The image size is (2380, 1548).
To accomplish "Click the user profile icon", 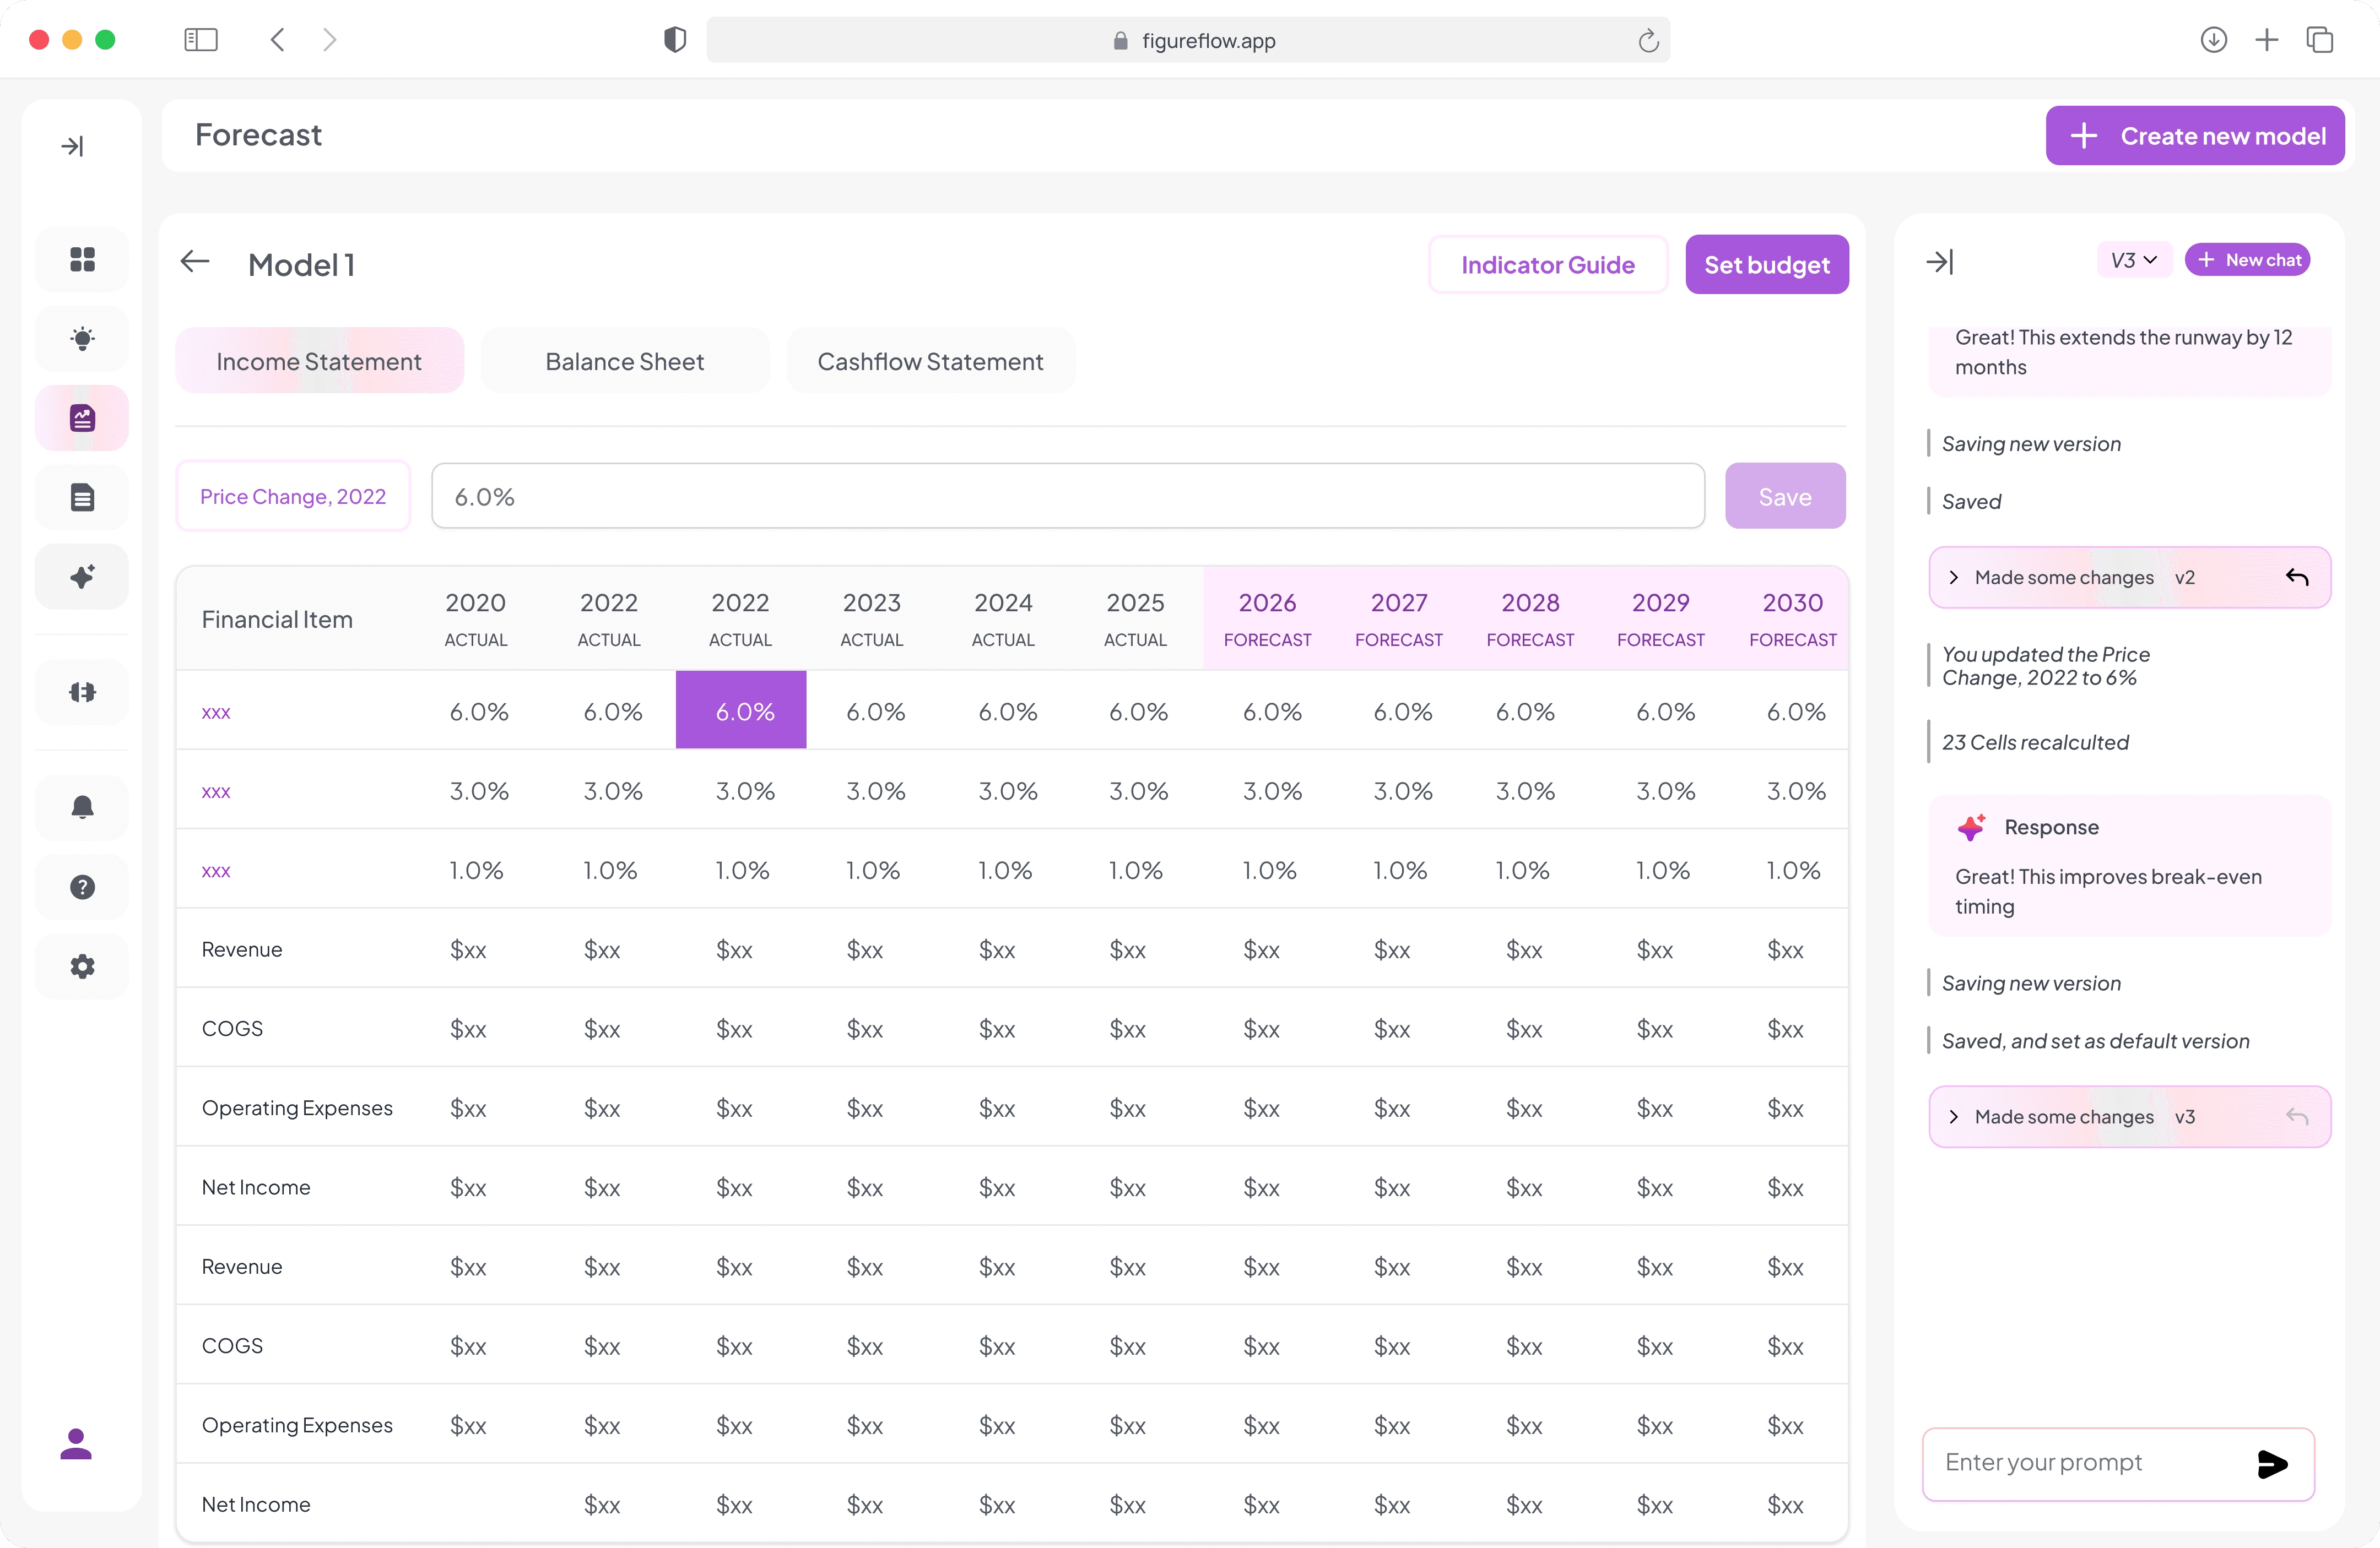I will [76, 1444].
